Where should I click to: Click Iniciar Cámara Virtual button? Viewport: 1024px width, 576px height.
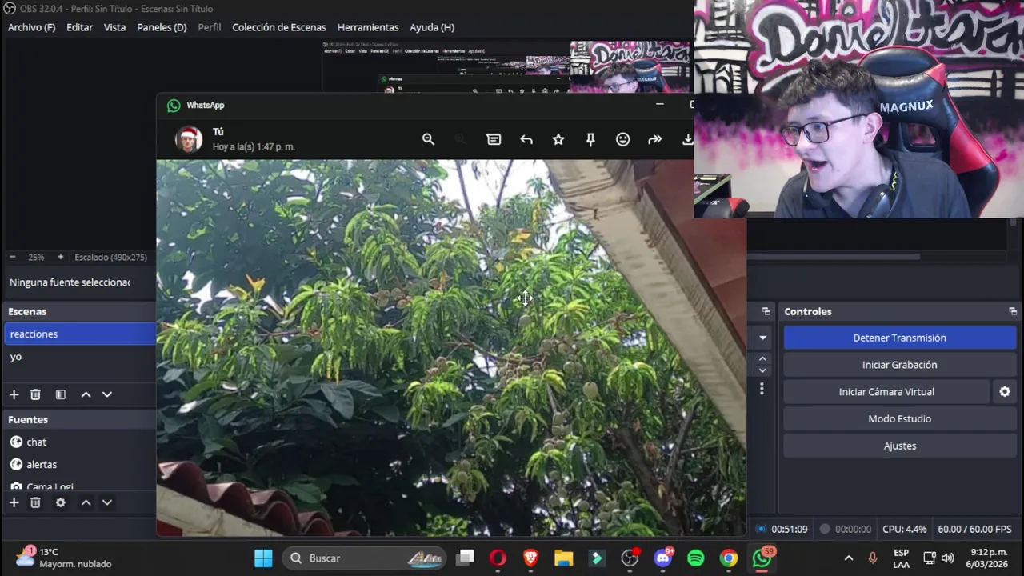pyautogui.click(x=886, y=391)
